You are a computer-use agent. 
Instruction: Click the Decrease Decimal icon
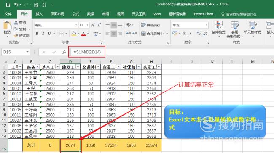pyautogui.click(x=206, y=34)
